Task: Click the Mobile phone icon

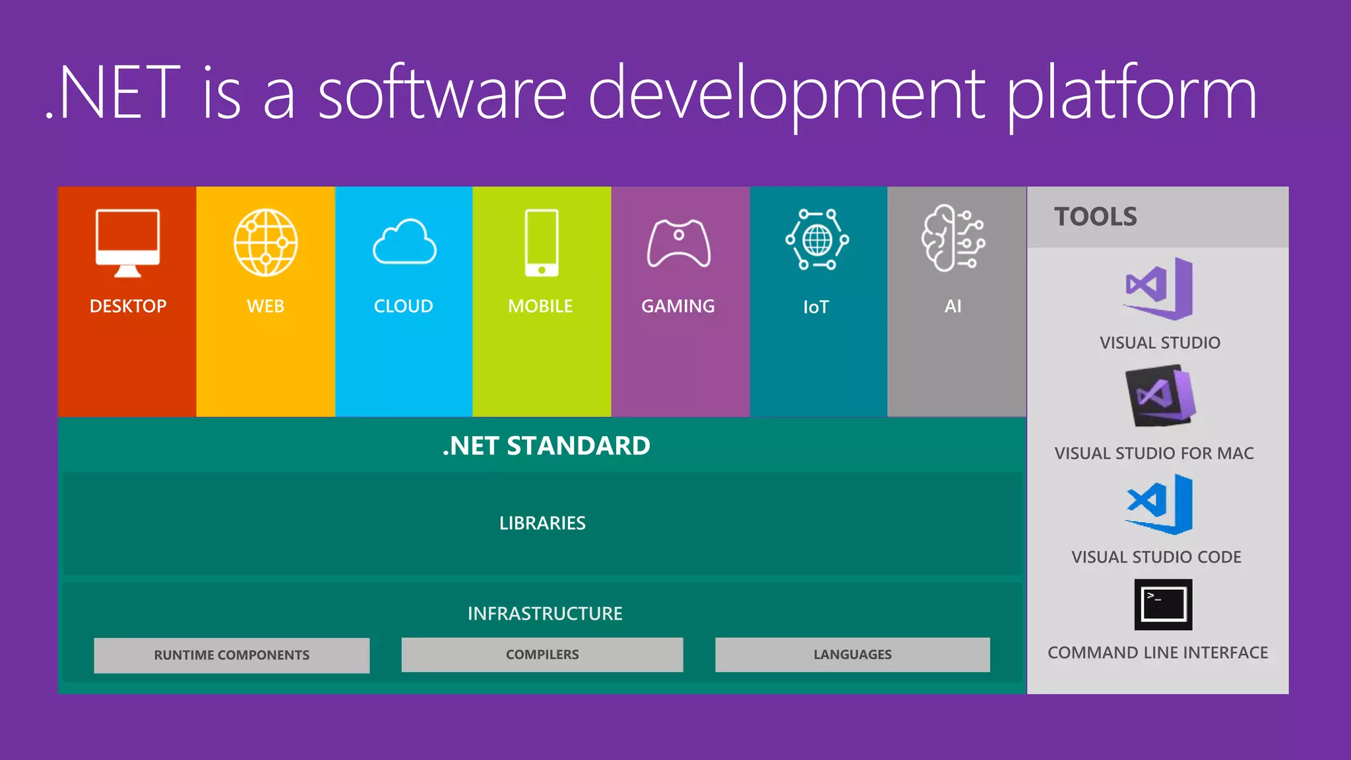Action: tap(542, 243)
